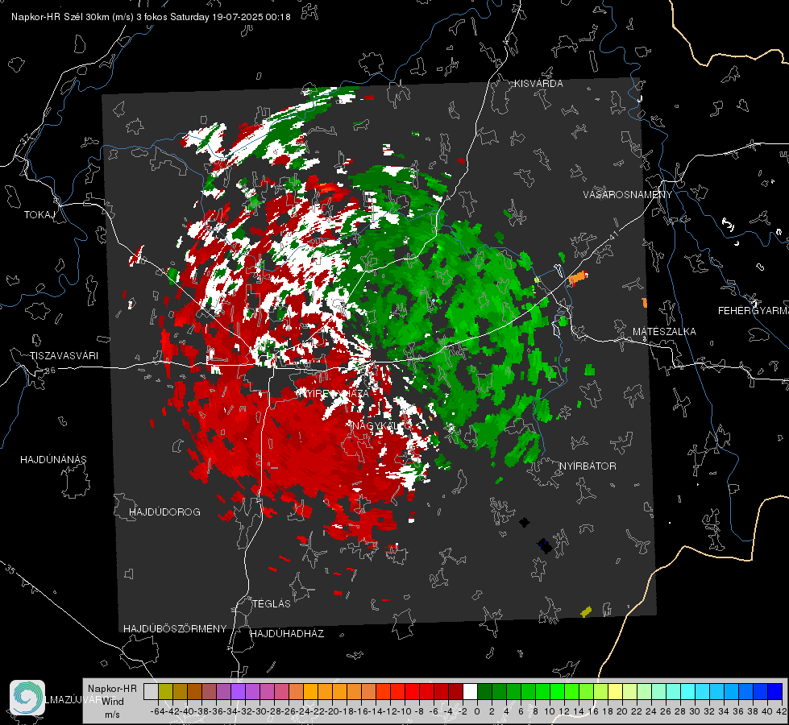The height and width of the screenshot is (725, 789).
Task: Click road number 36 near Tiszavasvári
Action: tap(50, 371)
